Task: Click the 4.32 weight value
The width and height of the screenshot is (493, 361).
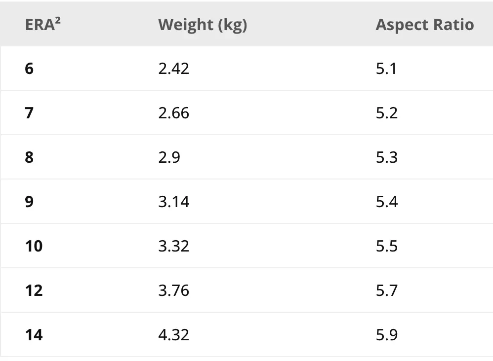Action: point(173,335)
